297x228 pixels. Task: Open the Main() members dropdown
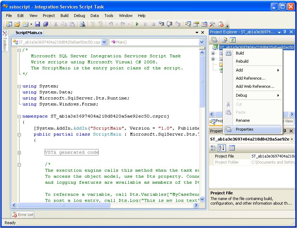coord(202,42)
